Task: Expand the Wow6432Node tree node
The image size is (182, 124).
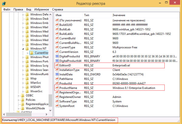Action: point(19,109)
